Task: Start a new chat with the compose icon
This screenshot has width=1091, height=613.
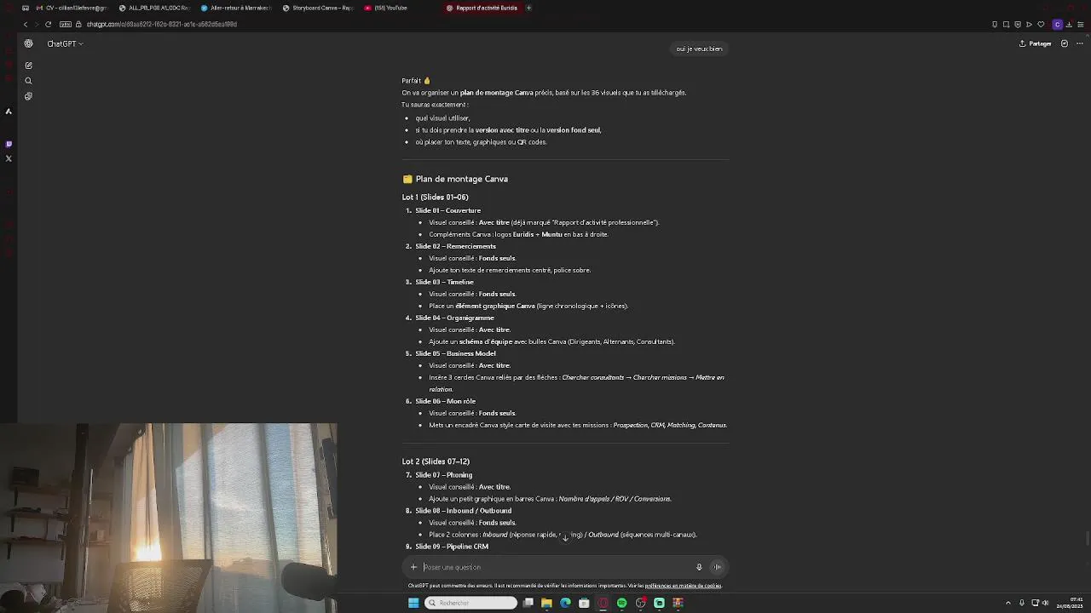Action: (28, 66)
